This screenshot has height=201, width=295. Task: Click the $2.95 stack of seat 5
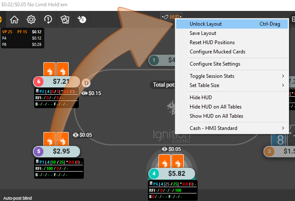point(62,151)
